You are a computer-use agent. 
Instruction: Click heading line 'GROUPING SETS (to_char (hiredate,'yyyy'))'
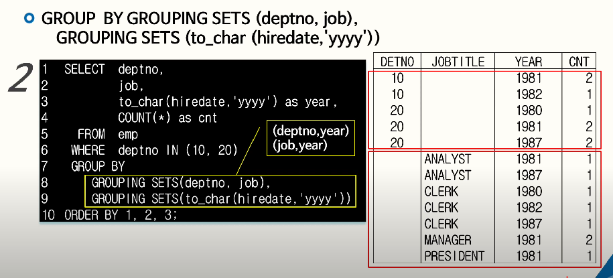[x=218, y=38]
